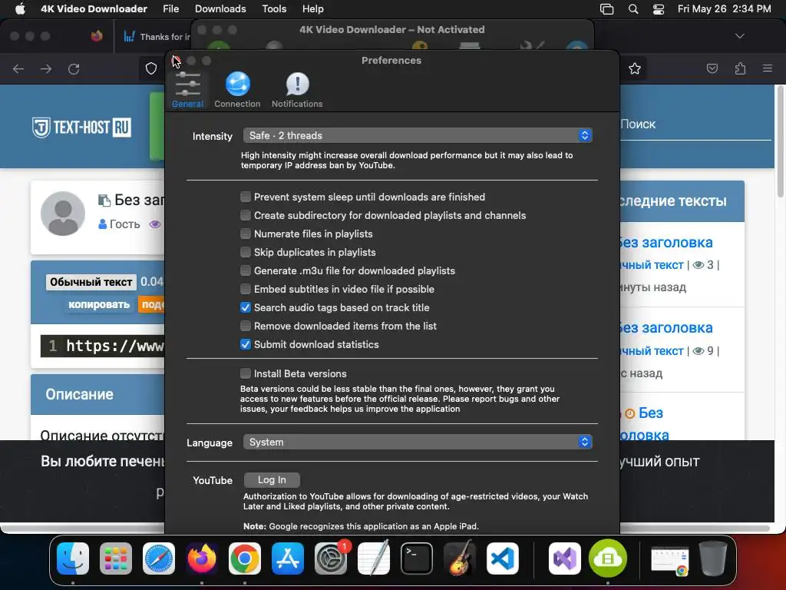Go forward in the Firefox window
Image resolution: width=786 pixels, height=590 pixels.
(x=46, y=68)
